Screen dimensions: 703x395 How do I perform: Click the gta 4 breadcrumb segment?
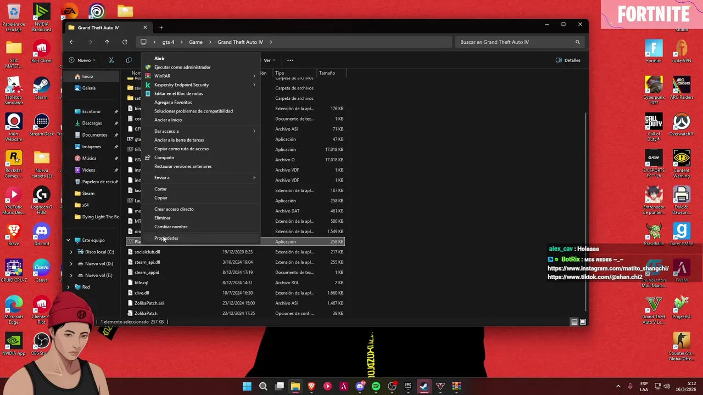(168, 42)
